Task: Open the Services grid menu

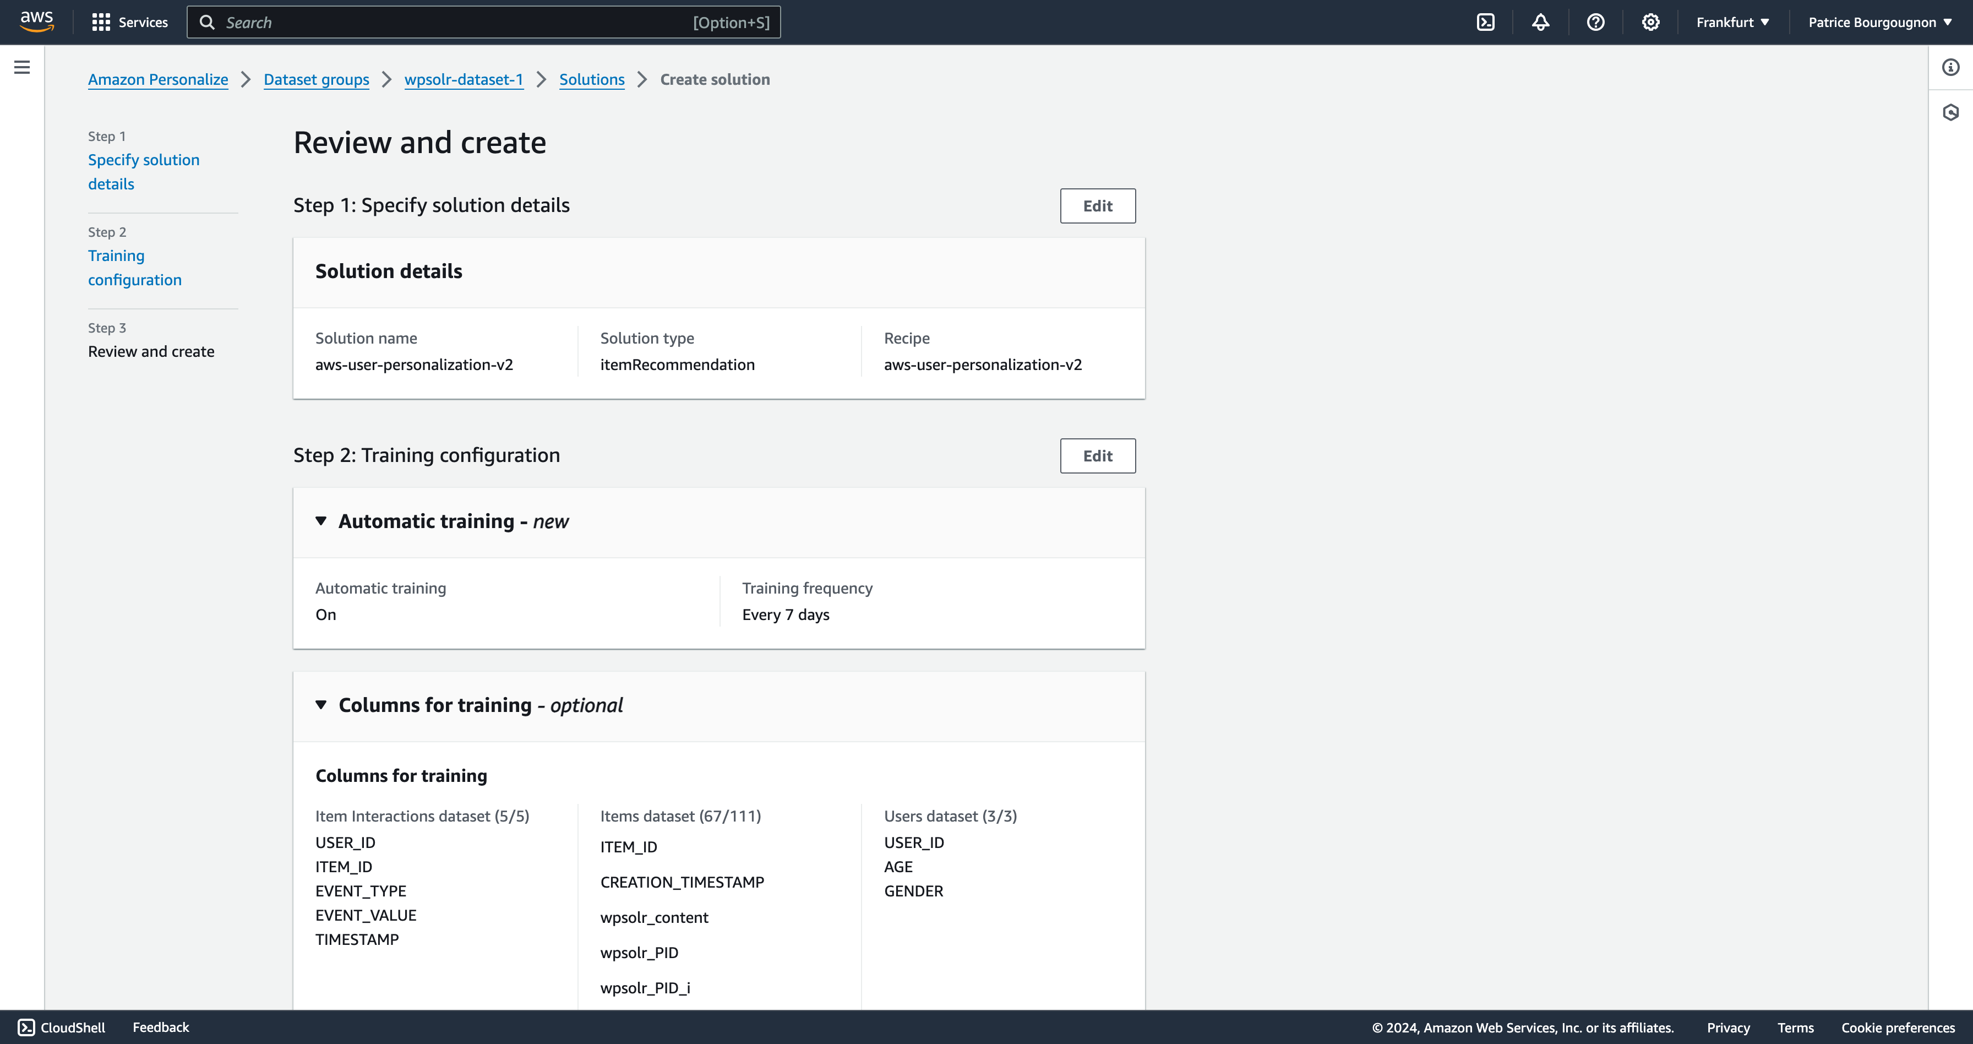Action: tap(101, 22)
